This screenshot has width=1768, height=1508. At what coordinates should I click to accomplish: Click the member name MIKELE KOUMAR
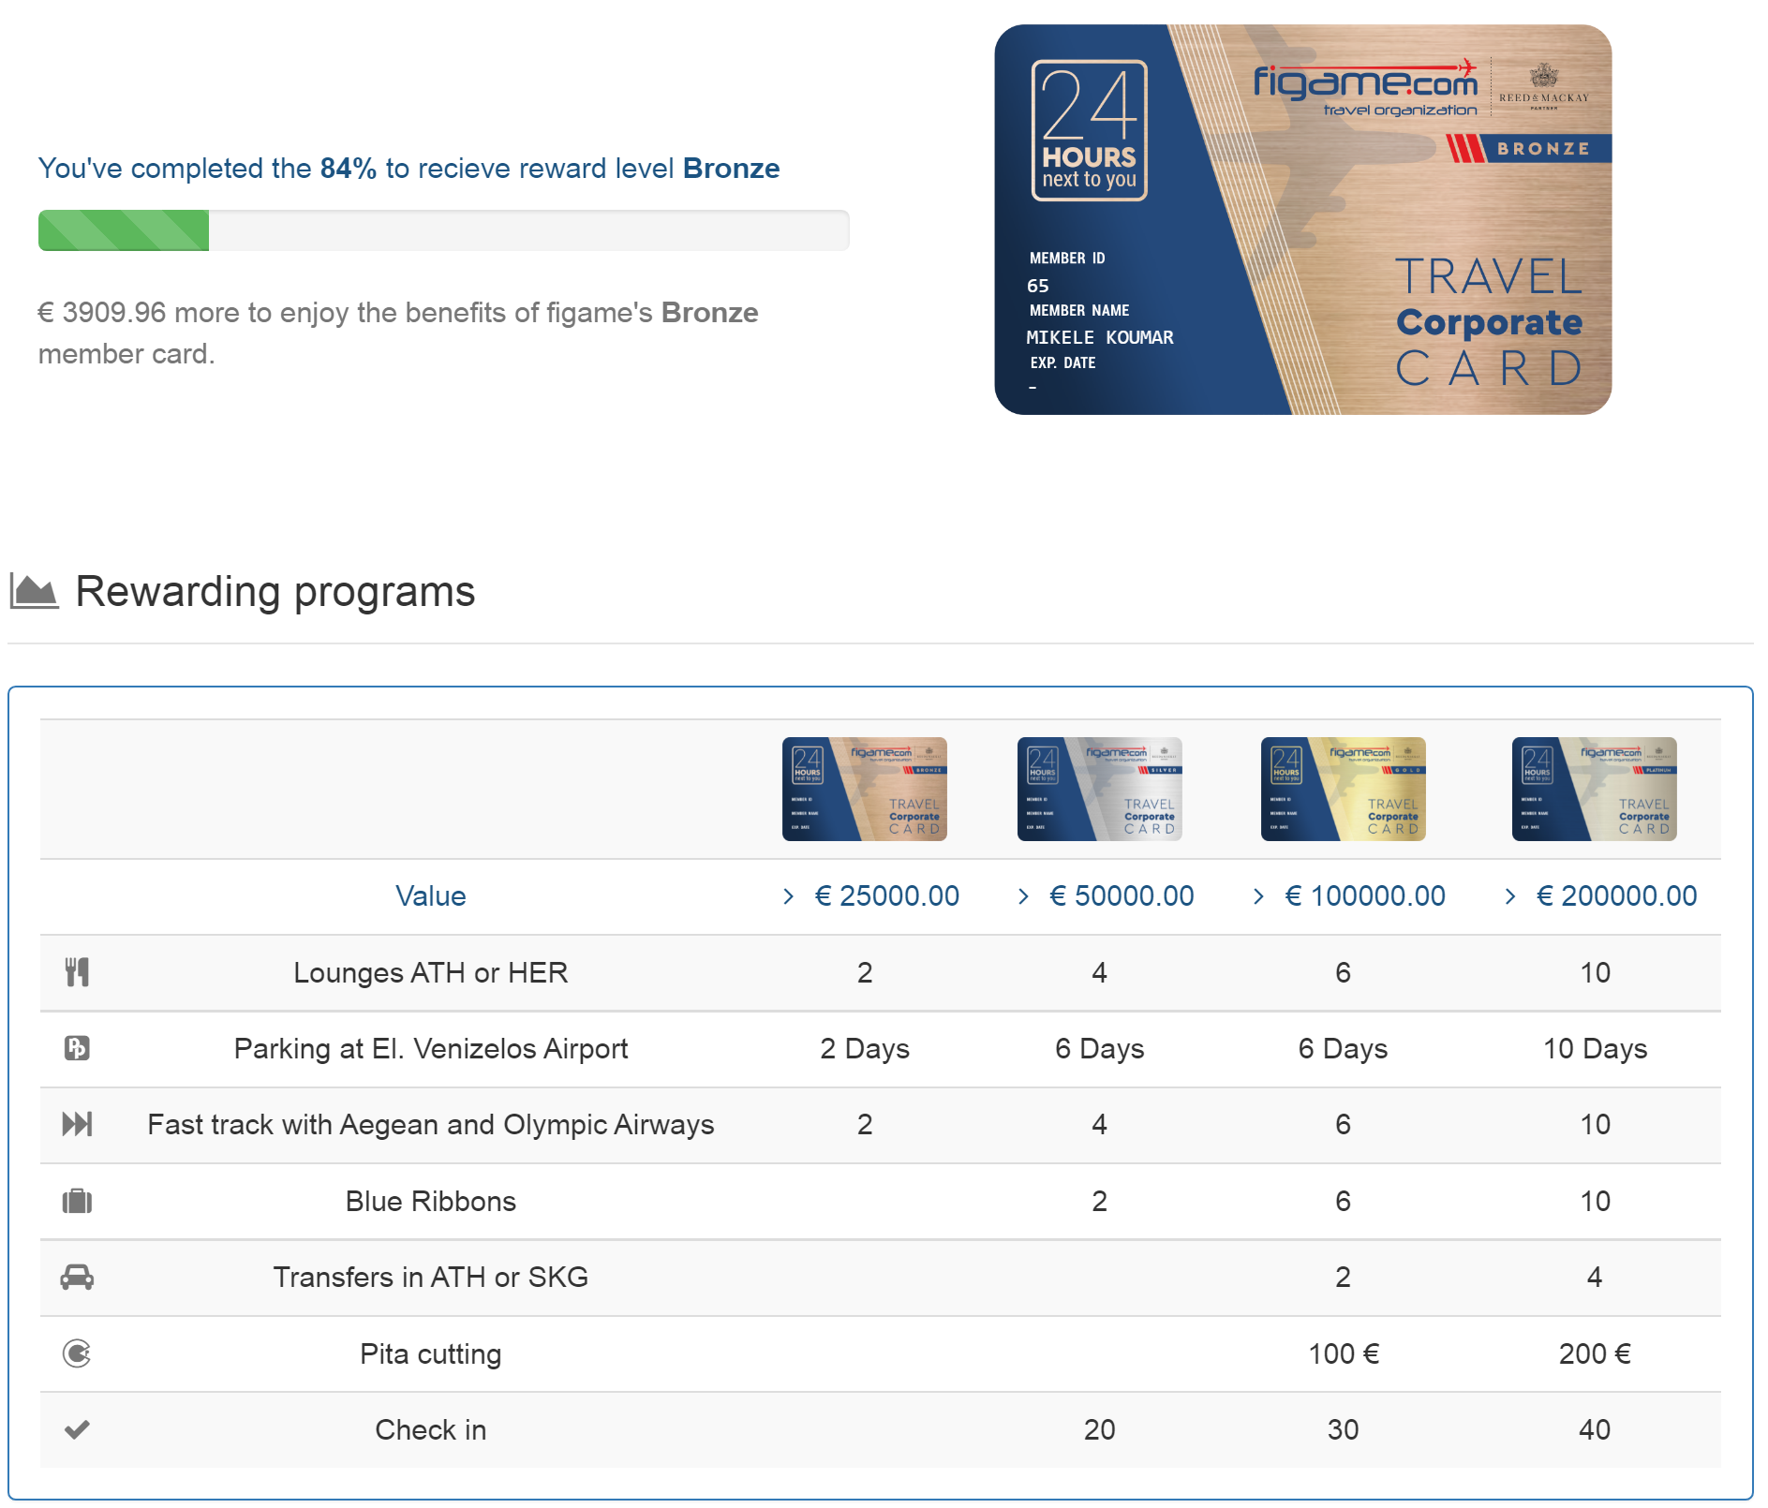[x=1100, y=337]
